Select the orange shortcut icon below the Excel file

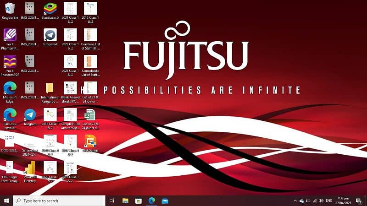90,143
